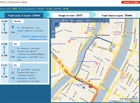The image size is (140, 103).
Task: Click the SNCF logo on the map
Action: 91,87
